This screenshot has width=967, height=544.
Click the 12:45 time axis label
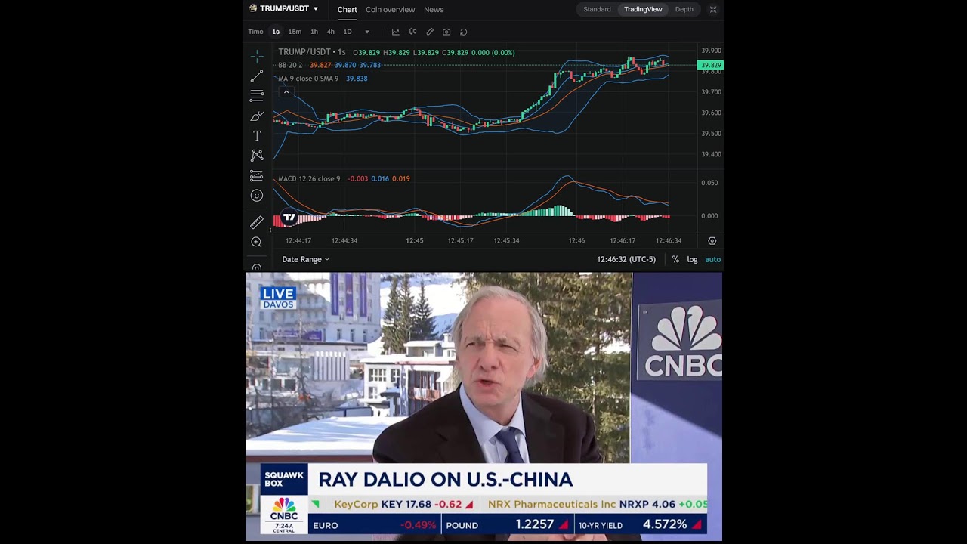pyautogui.click(x=414, y=240)
